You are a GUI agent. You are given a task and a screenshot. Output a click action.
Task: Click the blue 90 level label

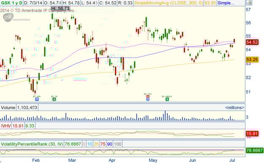109,144
